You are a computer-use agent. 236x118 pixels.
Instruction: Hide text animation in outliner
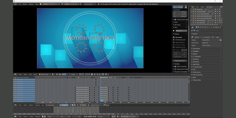pos(215,23)
